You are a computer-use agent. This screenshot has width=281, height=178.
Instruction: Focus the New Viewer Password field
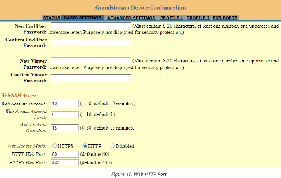[x=91, y=61]
